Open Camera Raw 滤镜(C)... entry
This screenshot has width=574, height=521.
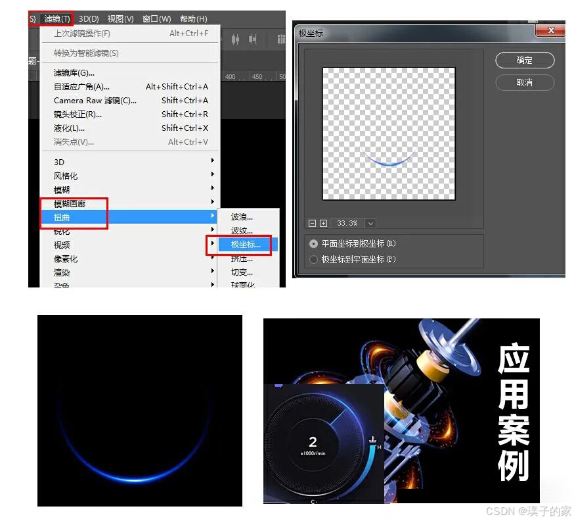130,101
